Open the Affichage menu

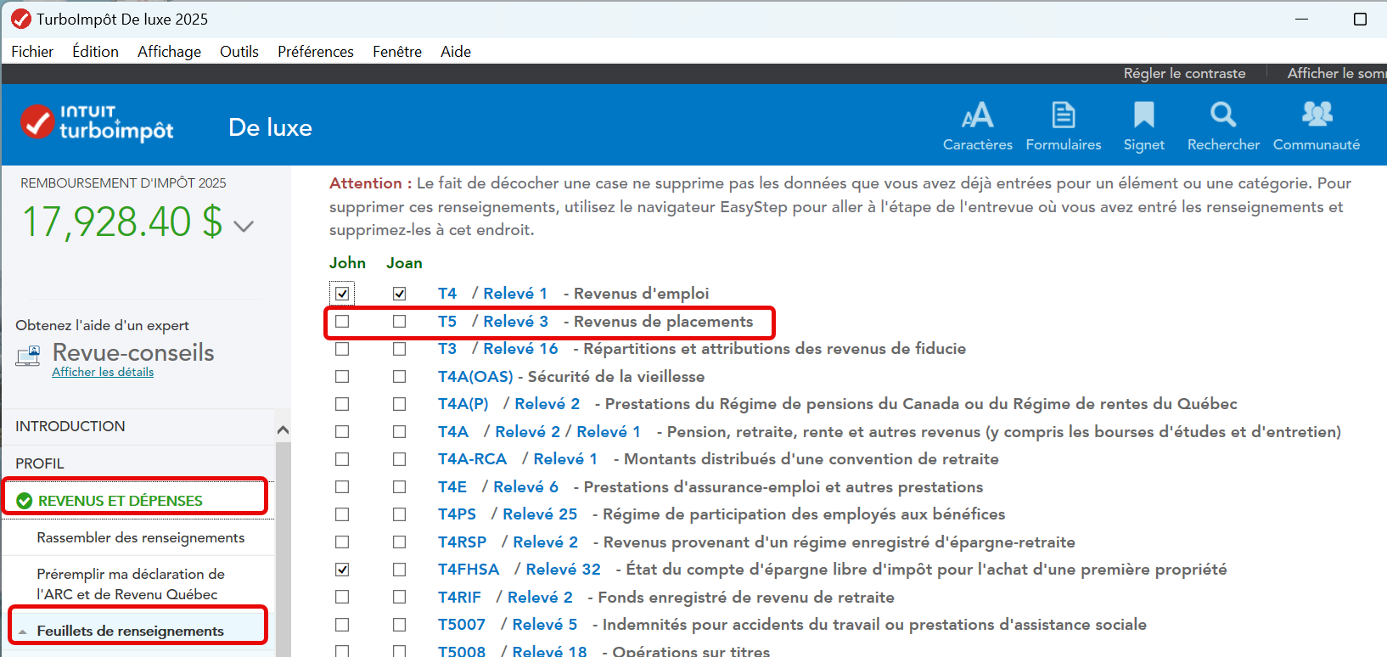(x=169, y=51)
